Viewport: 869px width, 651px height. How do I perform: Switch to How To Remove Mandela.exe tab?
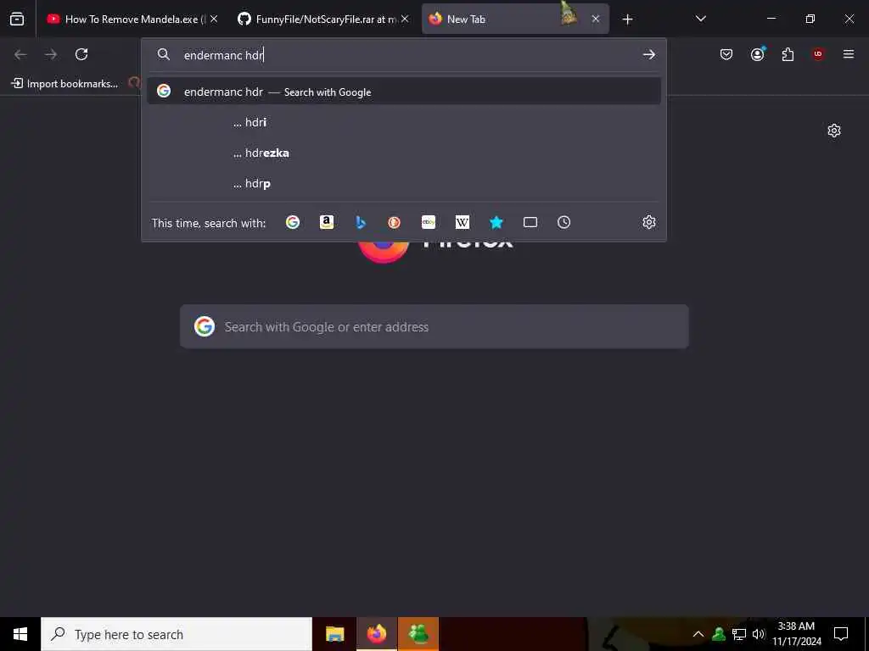(x=126, y=19)
